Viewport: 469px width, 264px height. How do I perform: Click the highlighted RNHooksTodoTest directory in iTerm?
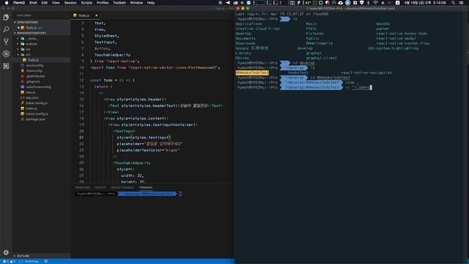click(x=252, y=73)
